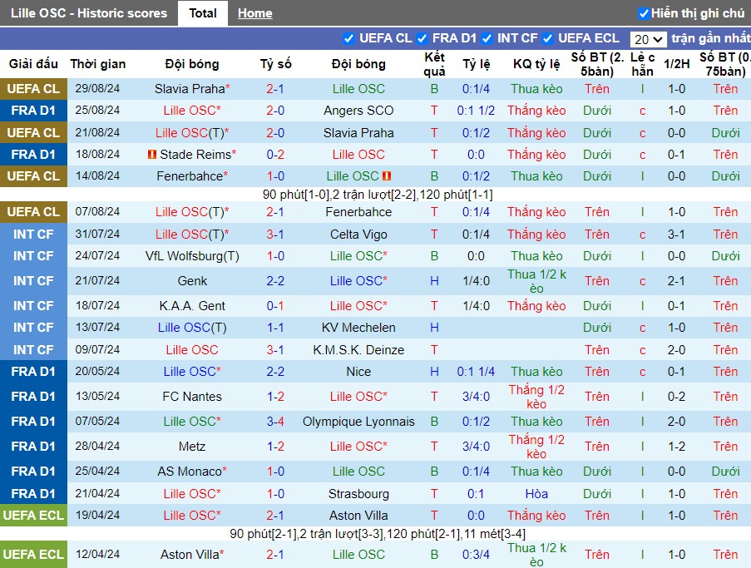
Task: Switch to the Total tab
Action: pos(203,13)
